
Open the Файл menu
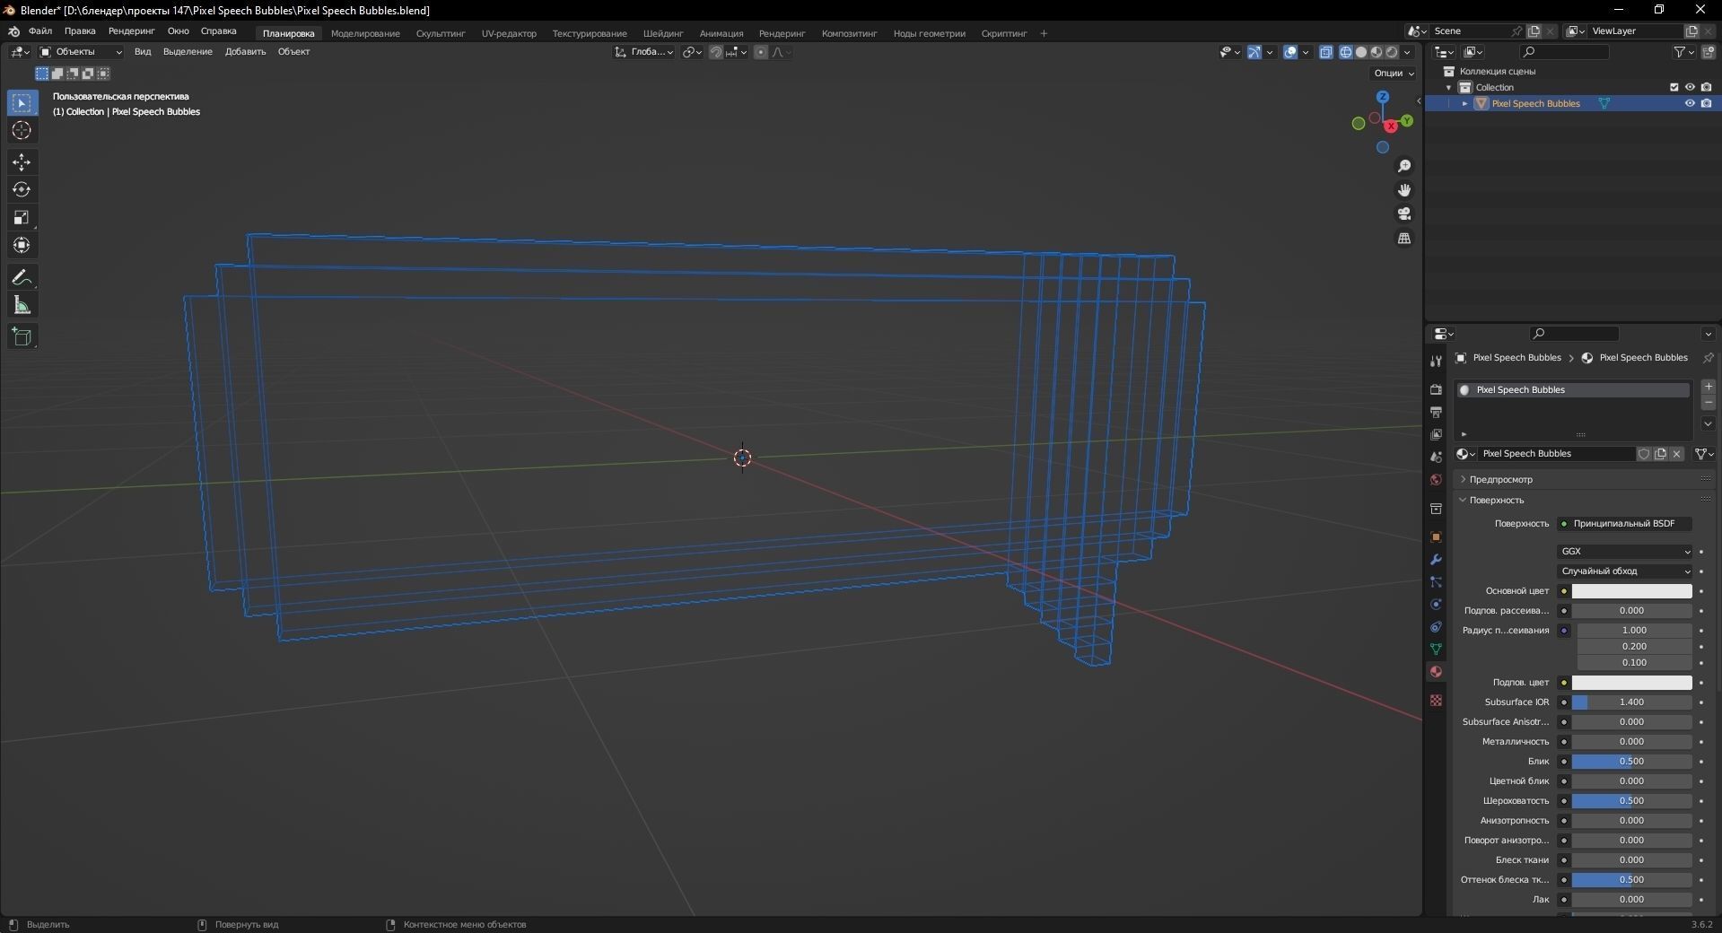click(x=40, y=31)
